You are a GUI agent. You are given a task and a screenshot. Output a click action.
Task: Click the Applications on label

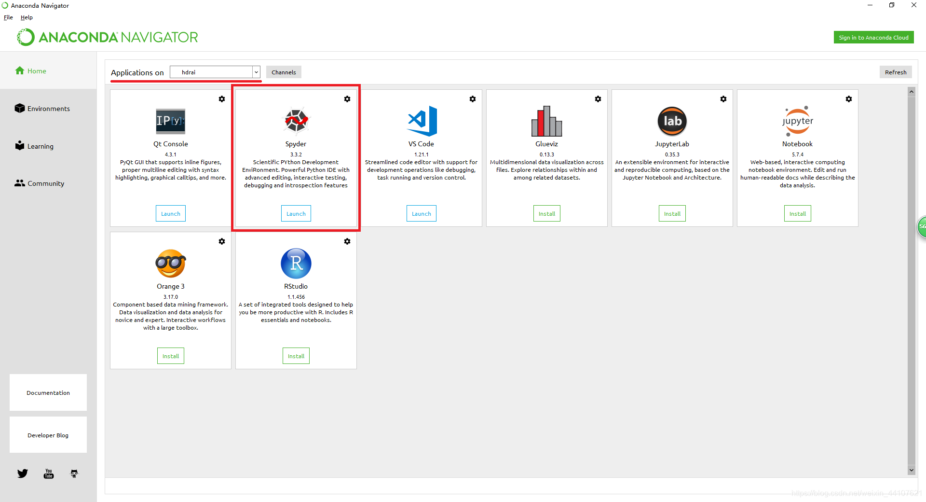(137, 73)
